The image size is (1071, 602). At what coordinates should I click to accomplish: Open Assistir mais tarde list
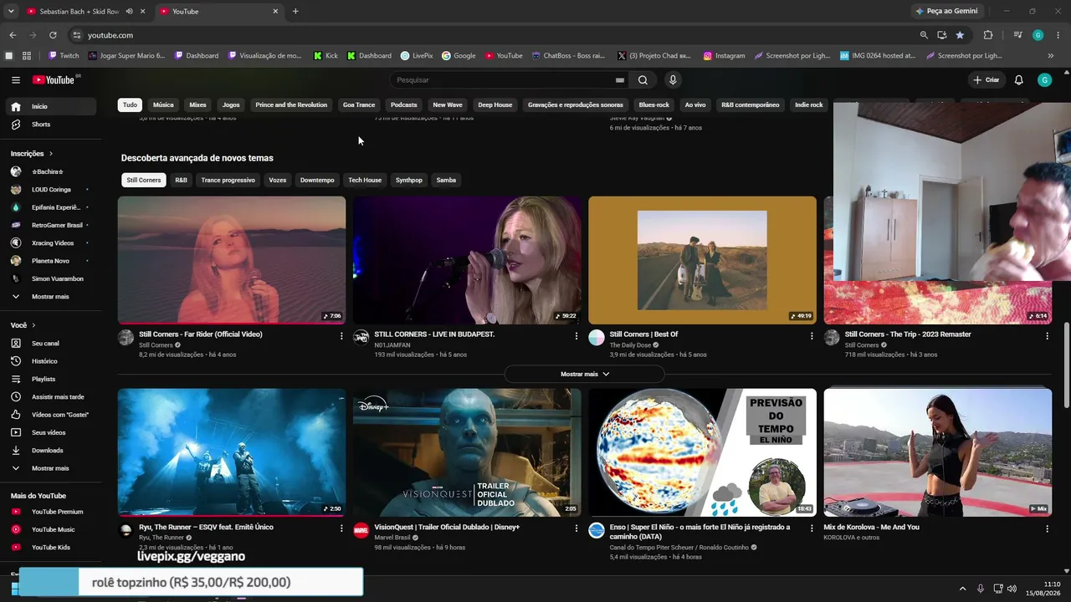pyautogui.click(x=49, y=397)
